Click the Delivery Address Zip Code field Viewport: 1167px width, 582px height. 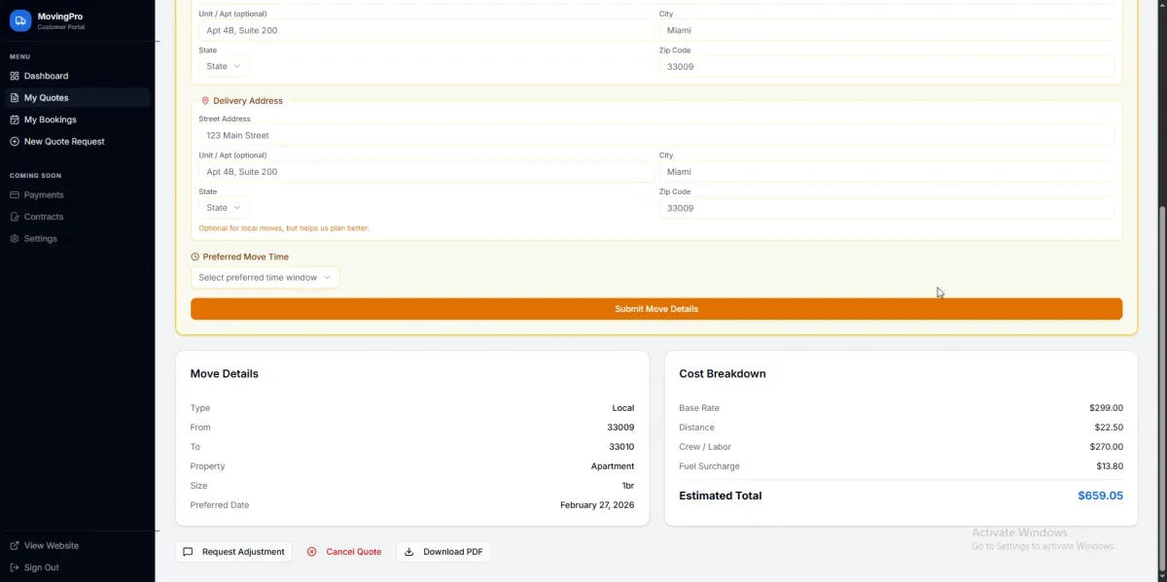click(886, 209)
